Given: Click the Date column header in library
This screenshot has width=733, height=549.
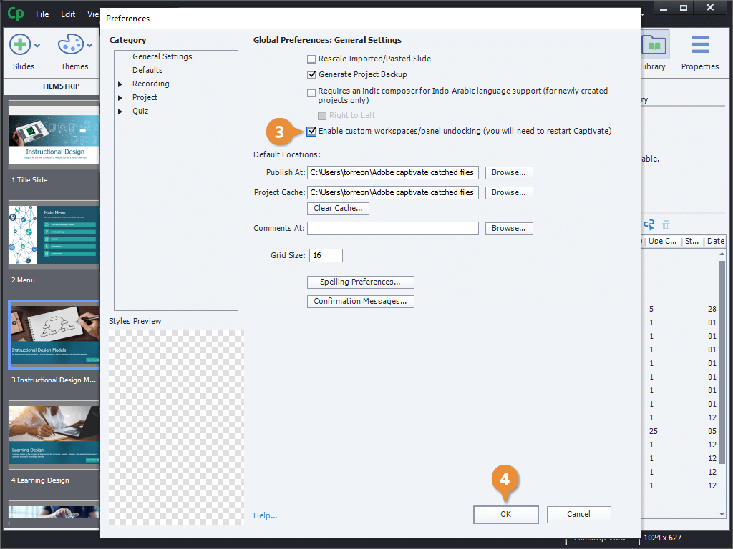Looking at the screenshot, I should [716, 242].
